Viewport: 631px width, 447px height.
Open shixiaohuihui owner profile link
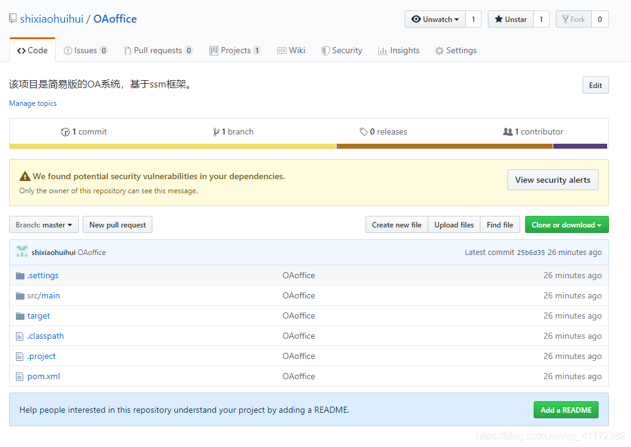[x=51, y=19]
